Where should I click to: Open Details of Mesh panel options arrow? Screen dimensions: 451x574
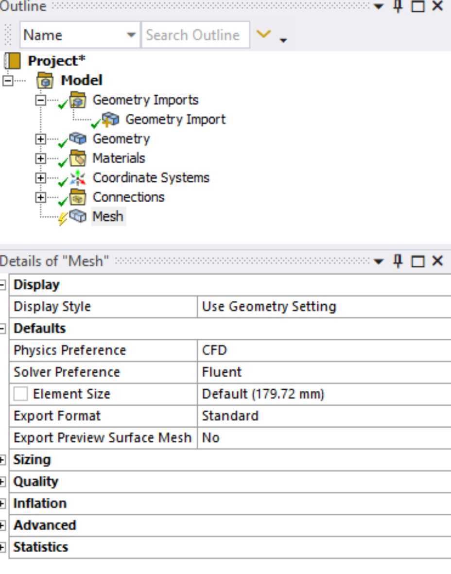coord(379,261)
